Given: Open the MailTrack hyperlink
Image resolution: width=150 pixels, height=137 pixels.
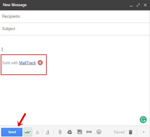Looking at the screenshot, I should 27,63.
